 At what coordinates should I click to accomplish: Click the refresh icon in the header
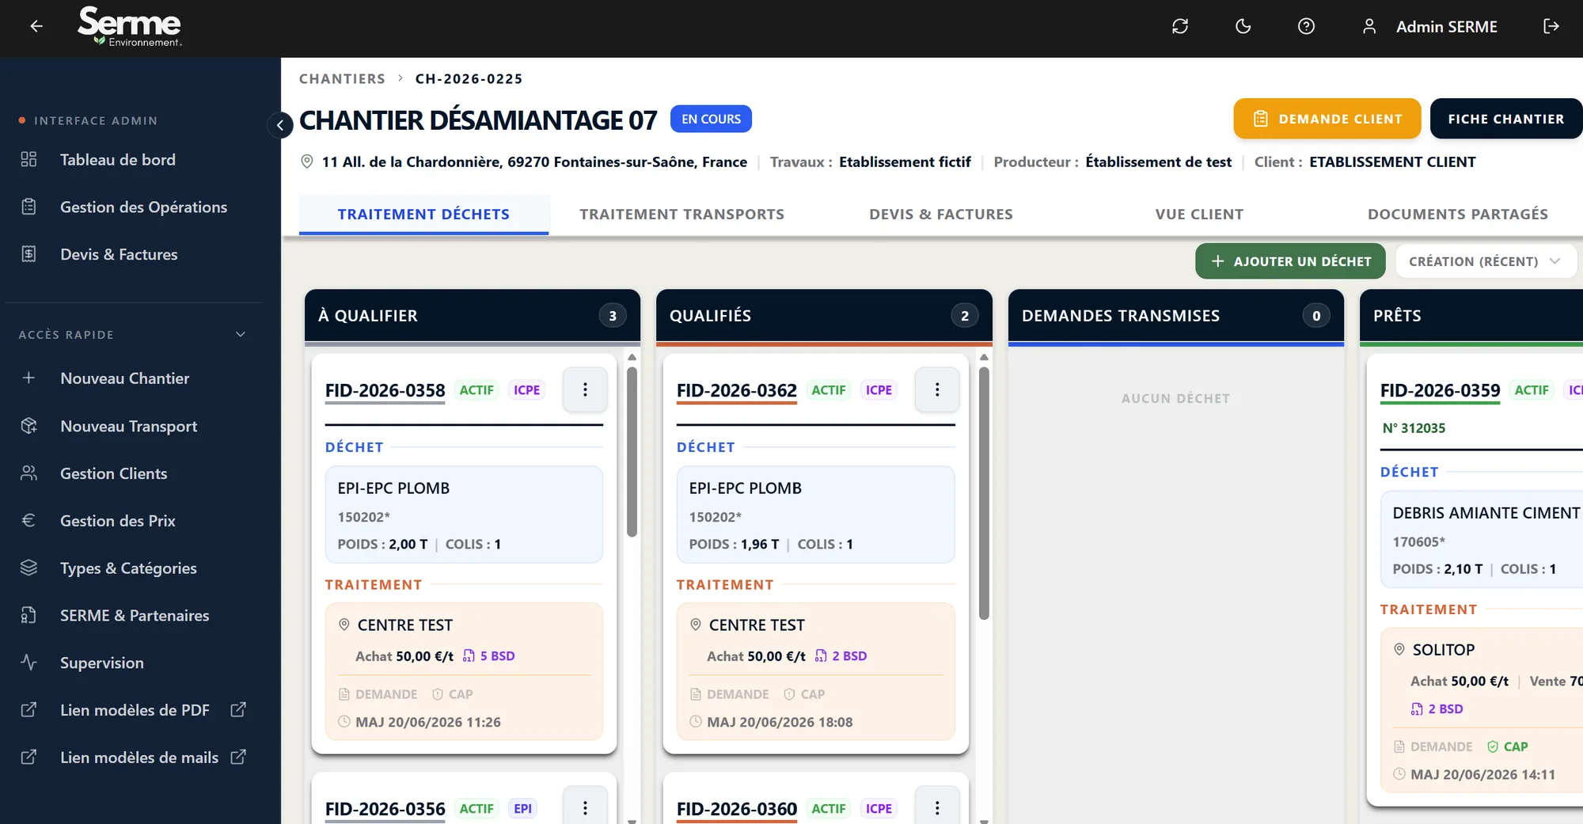coord(1180,26)
